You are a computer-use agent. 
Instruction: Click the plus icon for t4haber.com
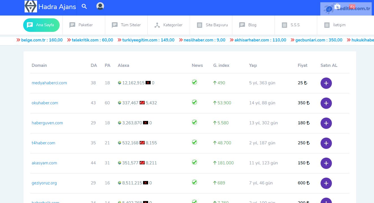[326, 143]
